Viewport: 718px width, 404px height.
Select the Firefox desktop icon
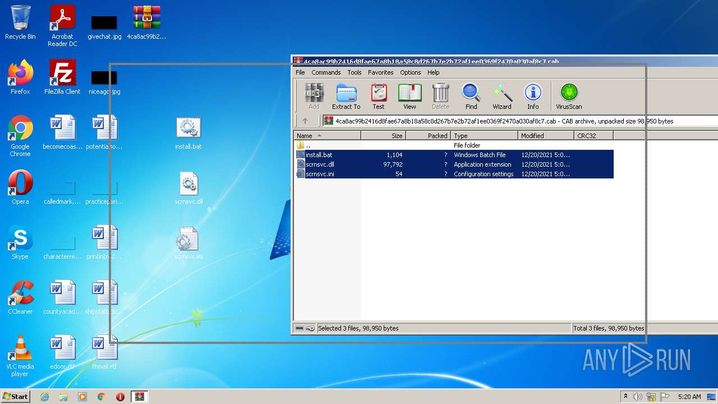(x=20, y=77)
